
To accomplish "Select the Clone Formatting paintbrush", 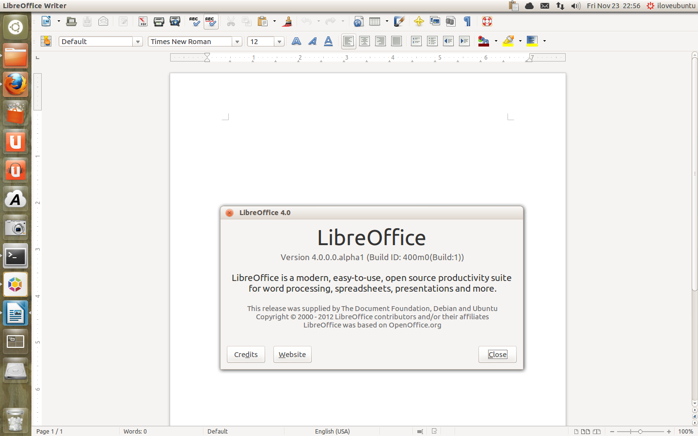I will point(287,21).
